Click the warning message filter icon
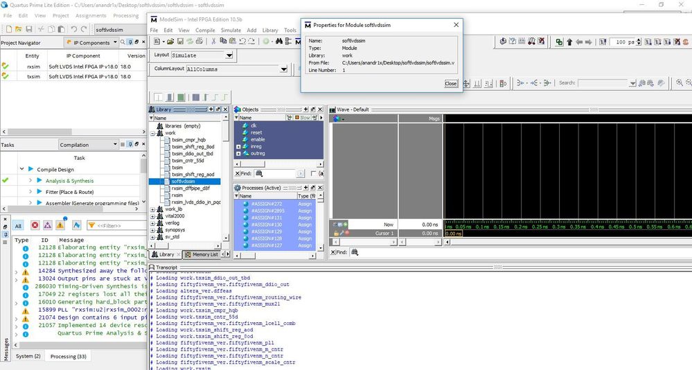 pyautogui.click(x=61, y=225)
